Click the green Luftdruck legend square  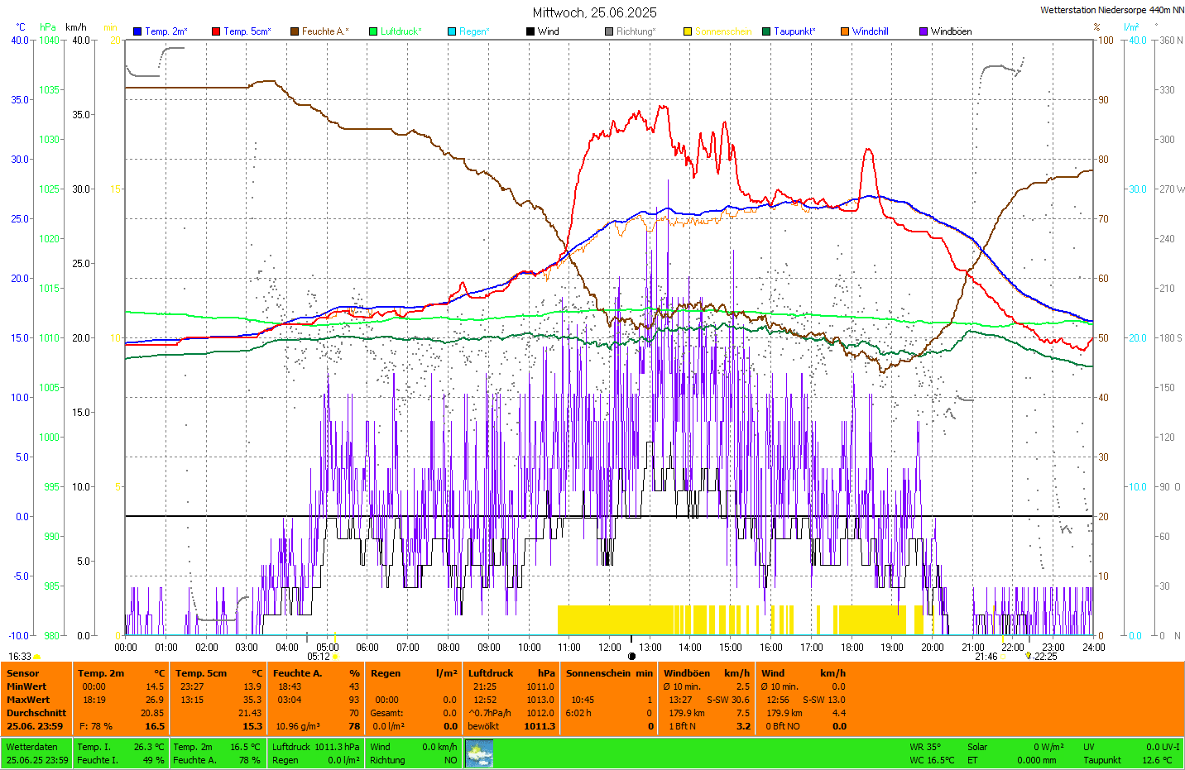tap(373, 31)
